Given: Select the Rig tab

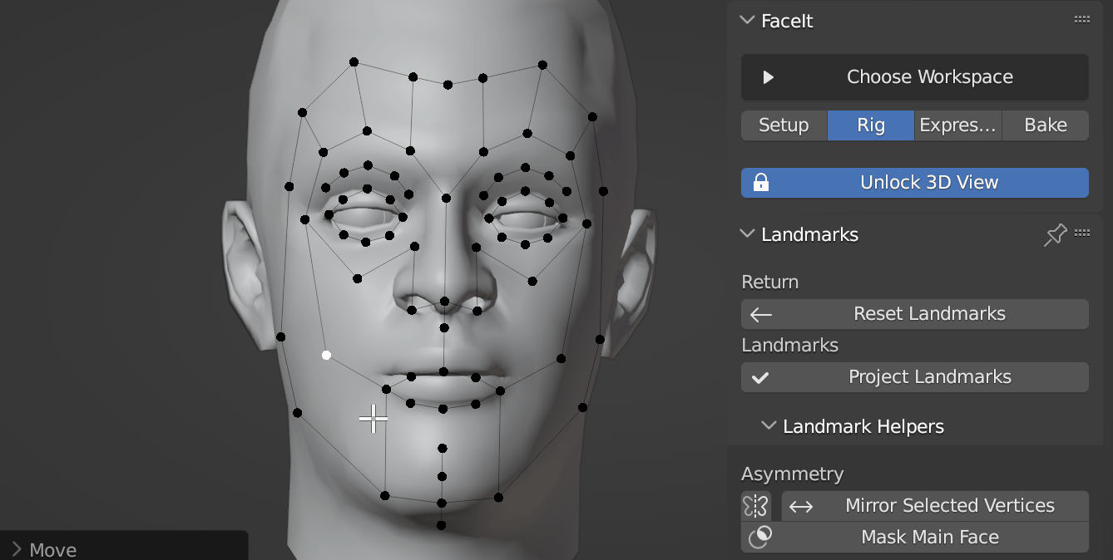Looking at the screenshot, I should tap(870, 125).
